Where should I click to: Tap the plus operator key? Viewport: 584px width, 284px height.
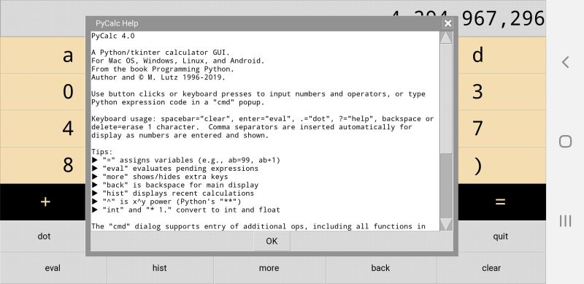coord(43,202)
